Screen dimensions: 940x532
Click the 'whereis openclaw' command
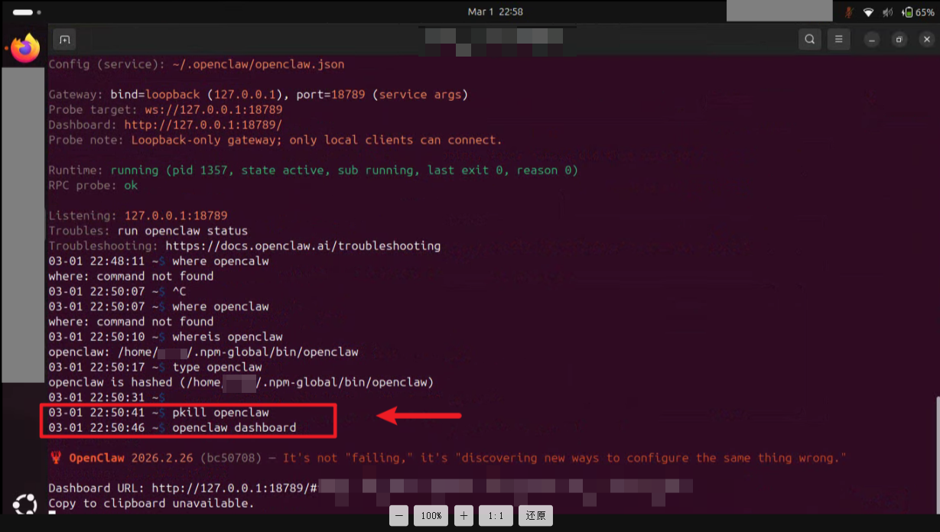[227, 337]
